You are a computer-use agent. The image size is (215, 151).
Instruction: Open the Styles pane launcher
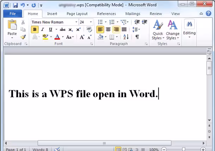click(x=179, y=44)
